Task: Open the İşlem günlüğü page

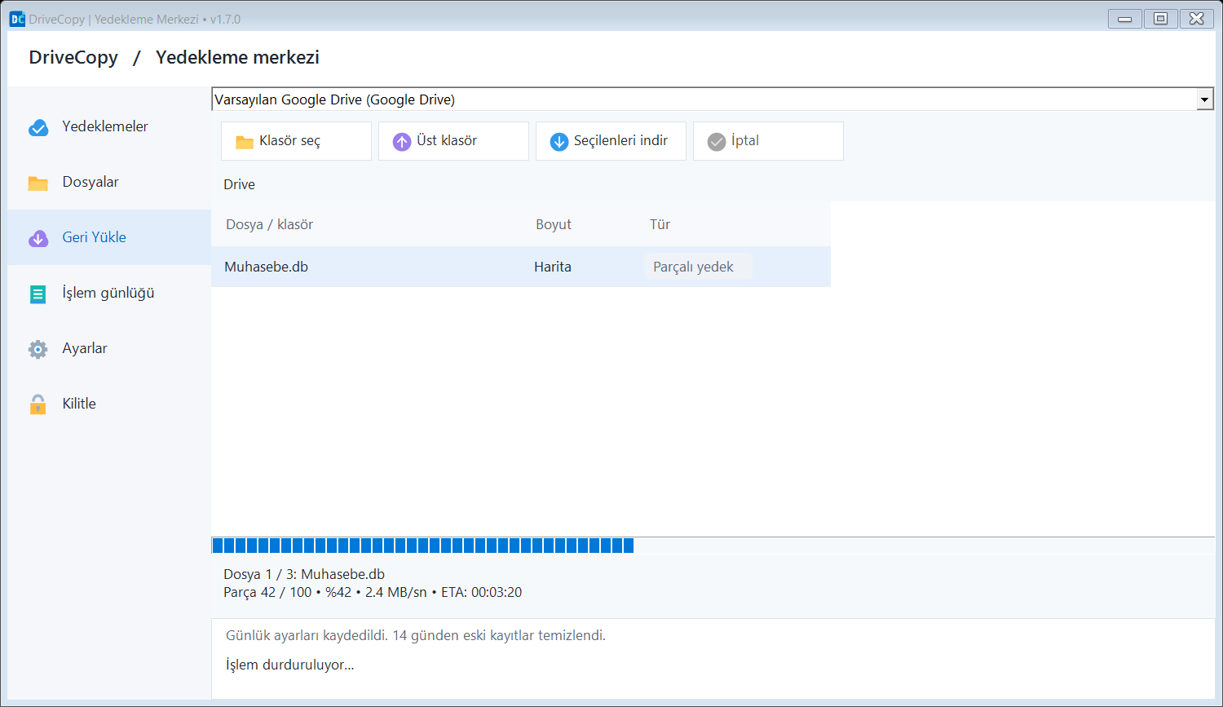Action: click(109, 293)
